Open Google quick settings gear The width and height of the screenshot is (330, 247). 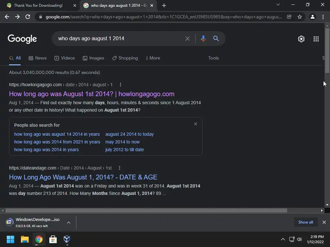click(x=301, y=39)
